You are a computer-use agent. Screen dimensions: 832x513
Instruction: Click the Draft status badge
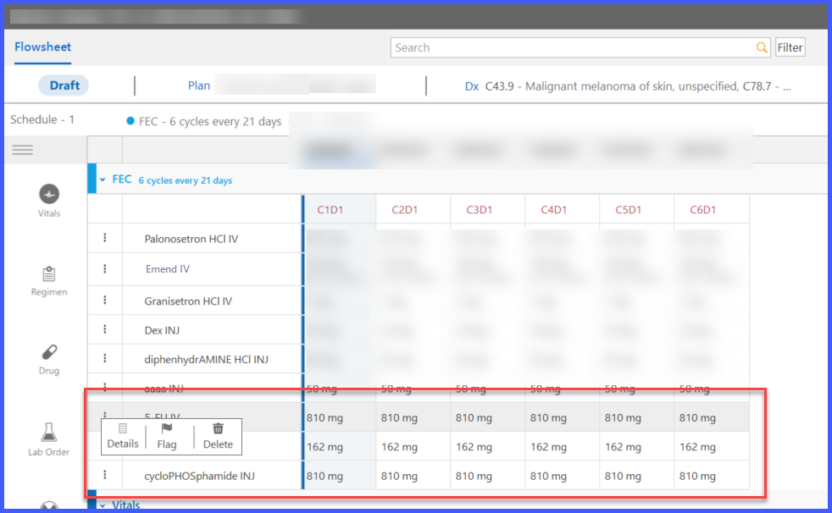64,85
